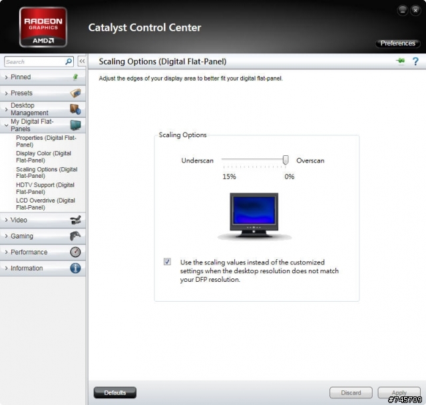Expand the Performance section
The image size is (426, 405).
click(43, 252)
